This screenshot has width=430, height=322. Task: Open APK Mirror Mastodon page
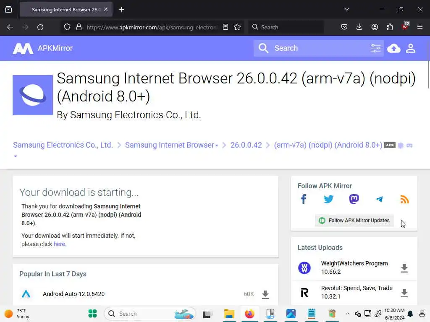point(354,199)
